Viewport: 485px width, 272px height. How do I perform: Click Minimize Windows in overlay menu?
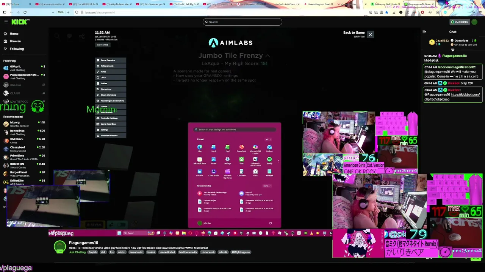[110, 136]
